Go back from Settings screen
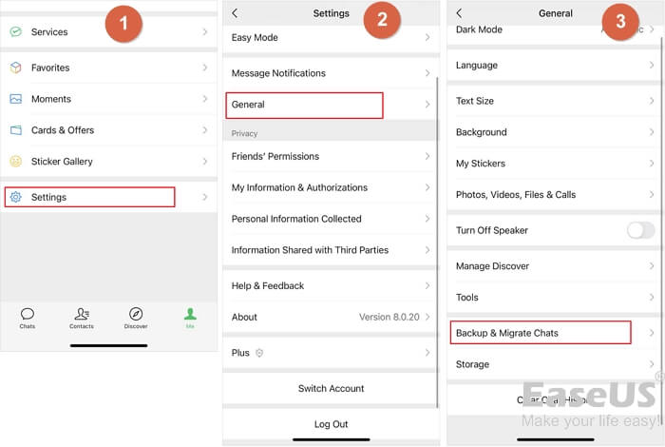Viewport: 665px width, 447px height. (235, 13)
